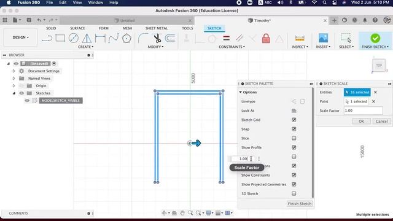Select the Spline curve tool
Image resolution: width=393 pixels, height=221 pixels.
pos(113,38)
